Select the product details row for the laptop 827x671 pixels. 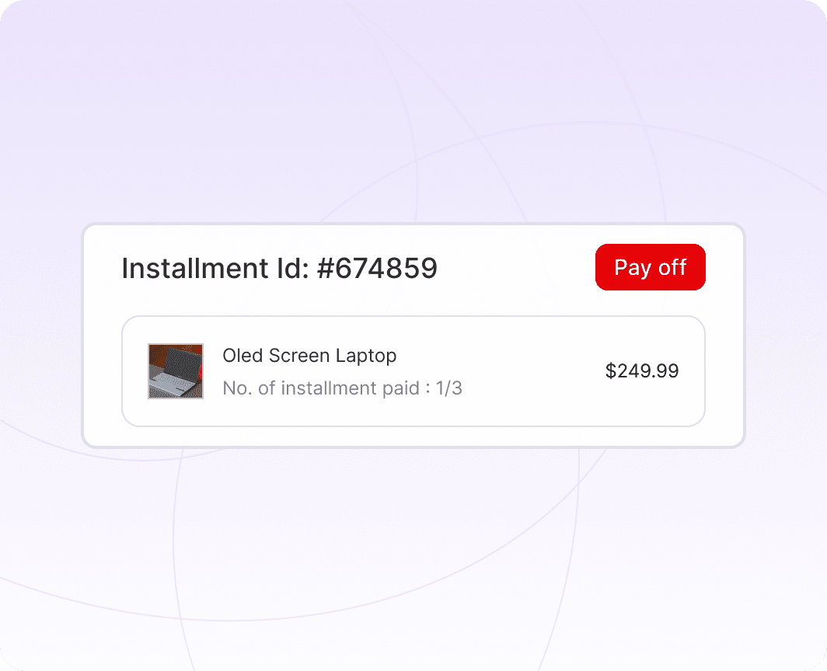413,370
